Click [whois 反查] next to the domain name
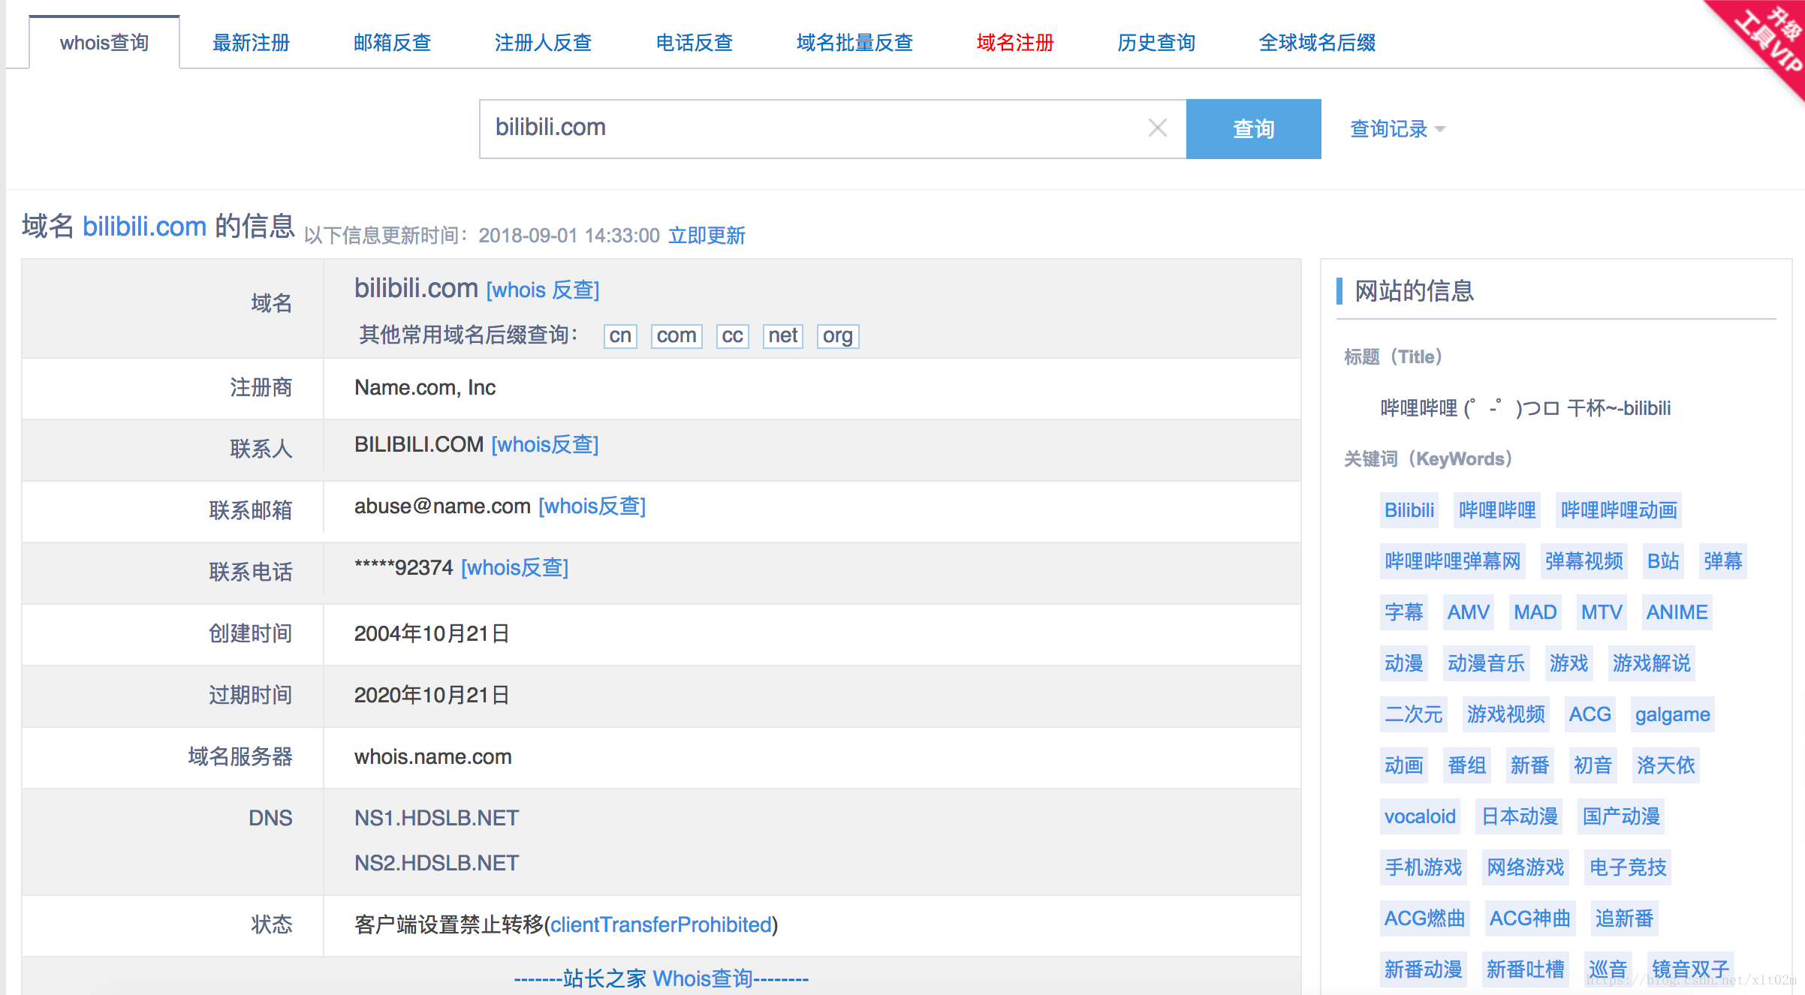 (543, 290)
